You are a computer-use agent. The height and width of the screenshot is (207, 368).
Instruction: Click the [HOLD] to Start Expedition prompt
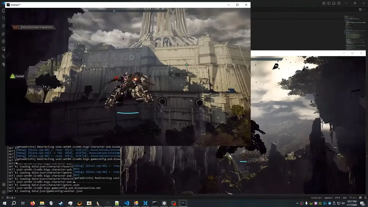pos(33,27)
